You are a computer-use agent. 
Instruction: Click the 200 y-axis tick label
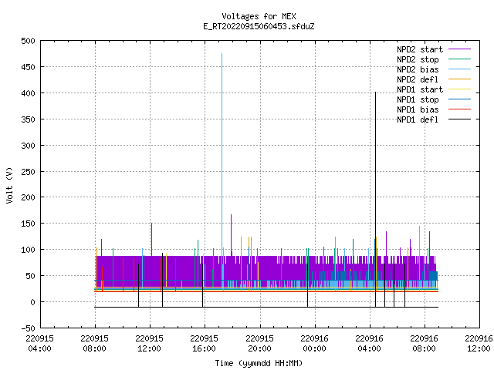(x=28, y=197)
